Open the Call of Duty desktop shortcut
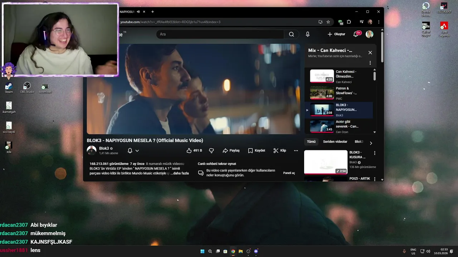Screen dimensions: 458x257 click(x=426, y=29)
